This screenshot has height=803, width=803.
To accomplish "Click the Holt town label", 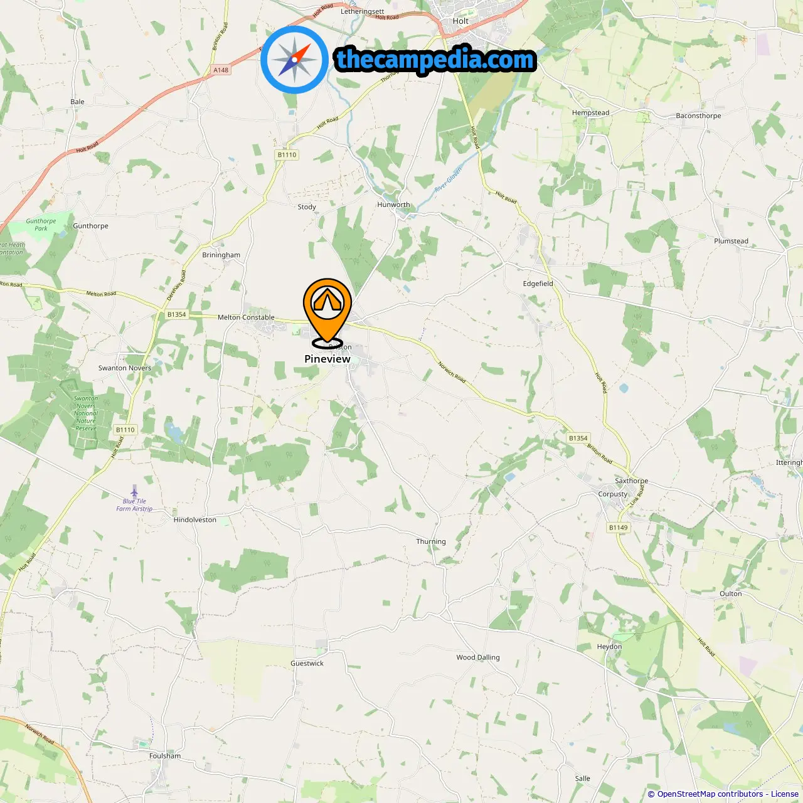I will coord(460,21).
